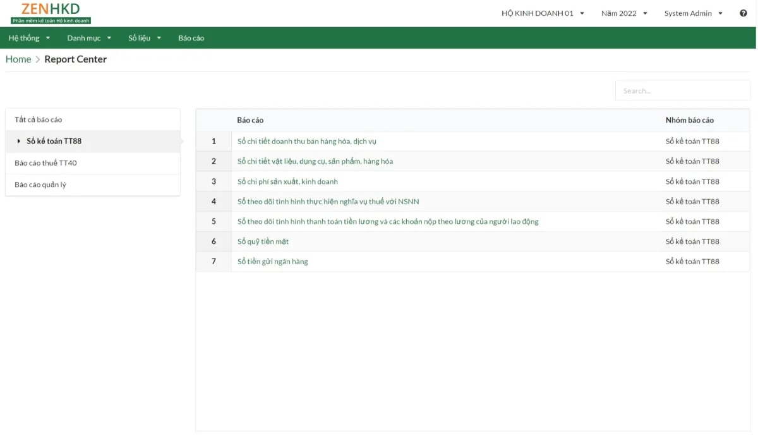Open Sổ quỹ tiền mặt report
The height and width of the screenshot is (438, 758).
coord(263,241)
